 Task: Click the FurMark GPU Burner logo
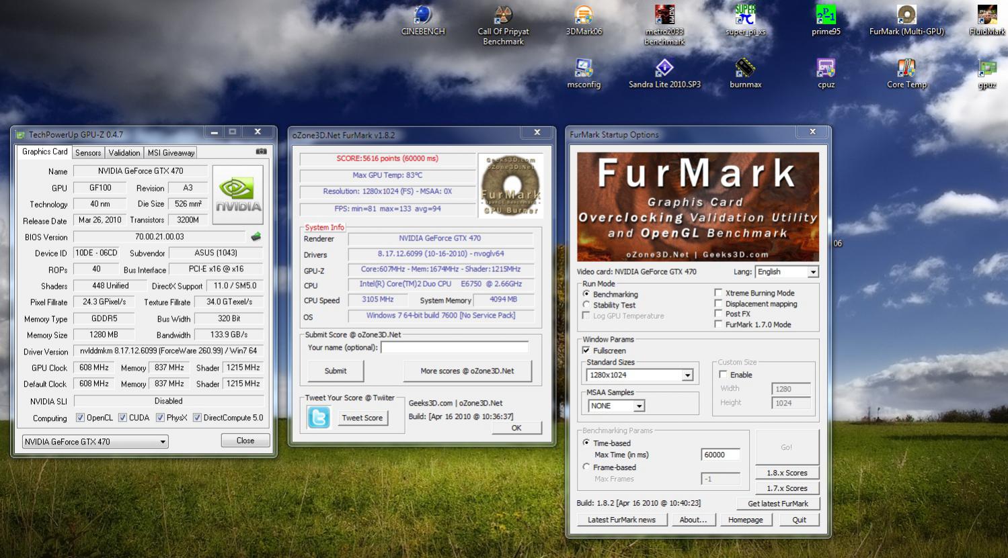click(510, 186)
